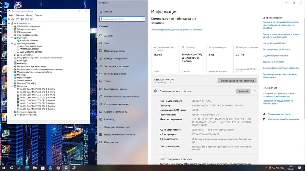Collapse the DESKTOP-4P4VLNG root node
The image size is (305, 171).
pyautogui.click(x=9, y=23)
